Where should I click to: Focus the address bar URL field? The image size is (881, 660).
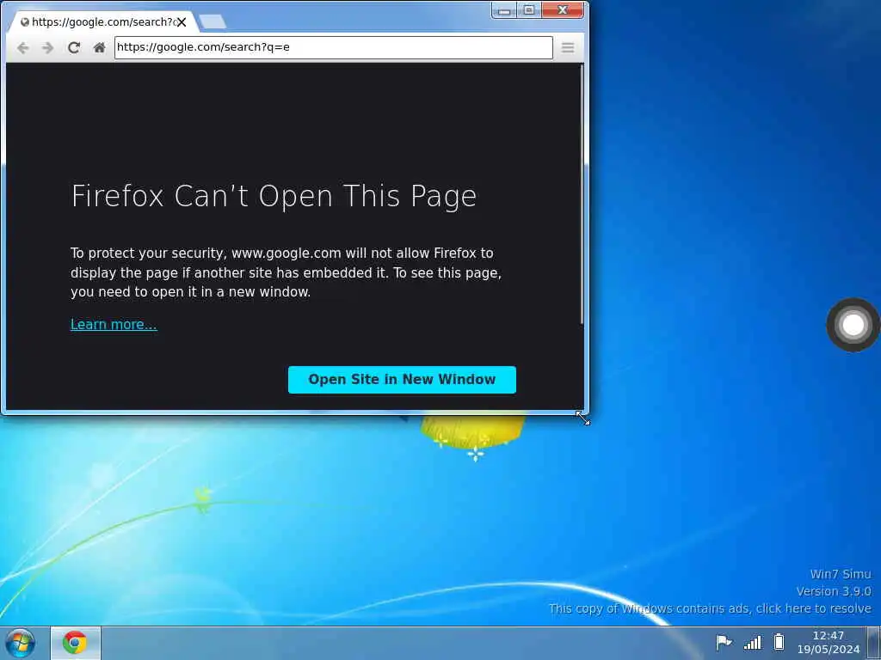pos(334,47)
